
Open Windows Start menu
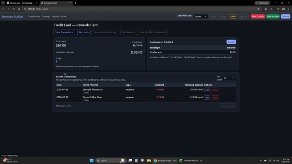click(x=92, y=161)
